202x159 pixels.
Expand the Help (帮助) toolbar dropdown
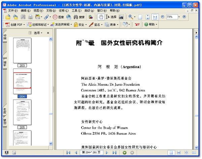157,24
